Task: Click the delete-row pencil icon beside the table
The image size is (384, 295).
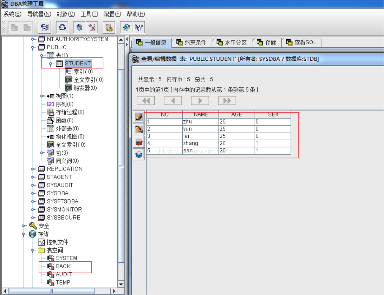Action: [139, 129]
